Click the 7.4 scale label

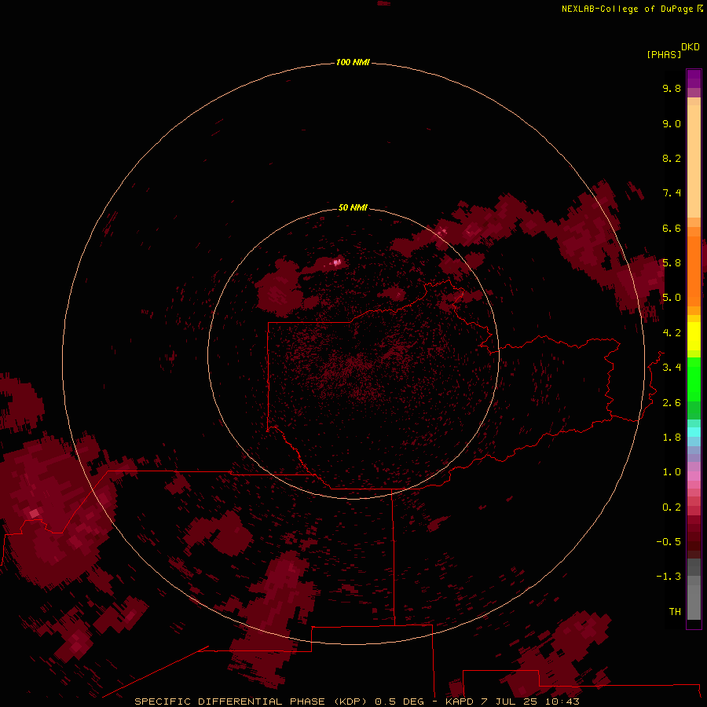672,193
